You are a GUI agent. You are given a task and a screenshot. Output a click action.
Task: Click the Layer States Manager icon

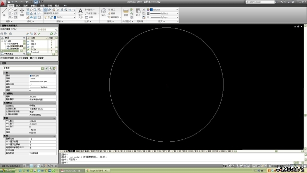10,34
